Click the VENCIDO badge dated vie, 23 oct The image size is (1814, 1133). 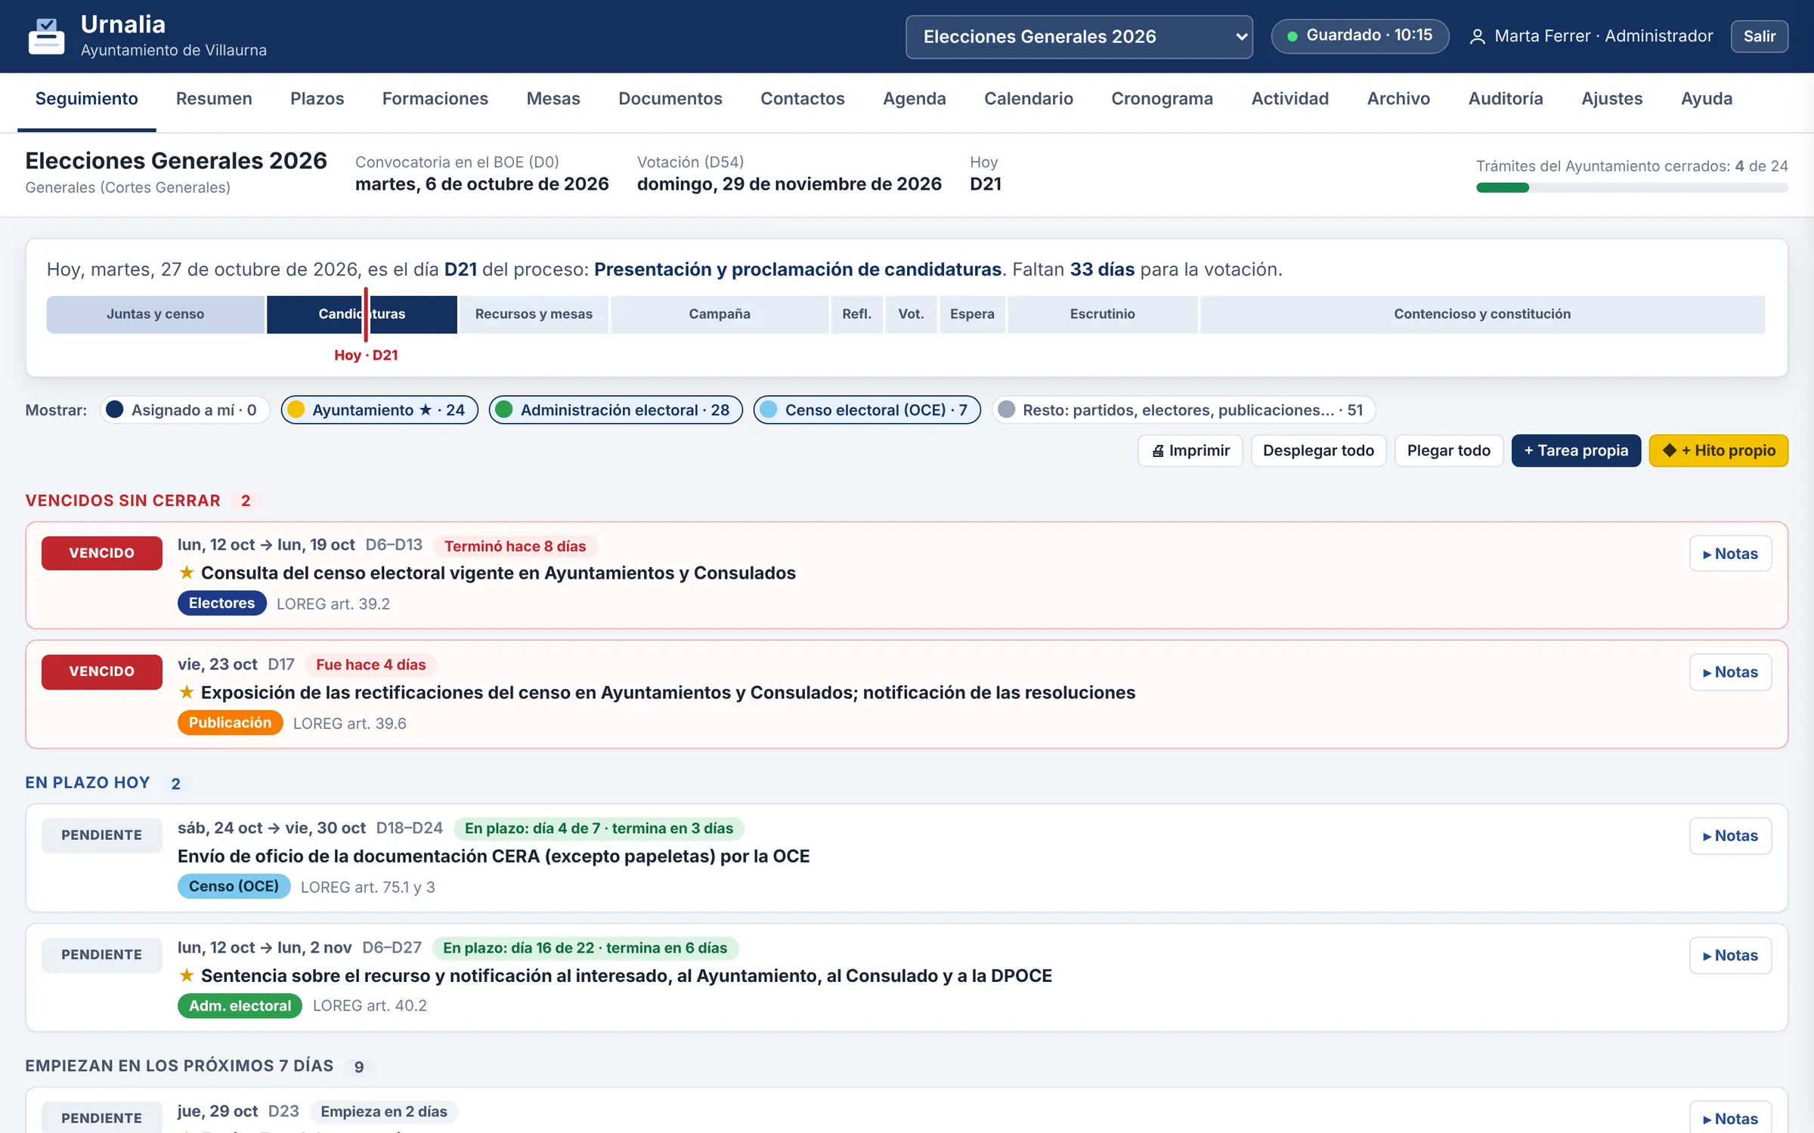point(102,672)
